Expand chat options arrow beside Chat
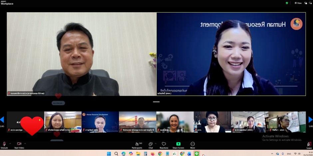Screen dimensions: 313x156 pyautogui.click(x=156, y=143)
